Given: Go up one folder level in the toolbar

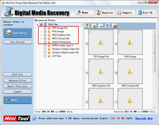Looking at the screenshot, I should tap(87, 26).
